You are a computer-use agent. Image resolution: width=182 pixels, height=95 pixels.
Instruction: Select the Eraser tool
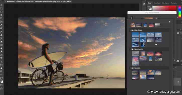click(2, 41)
